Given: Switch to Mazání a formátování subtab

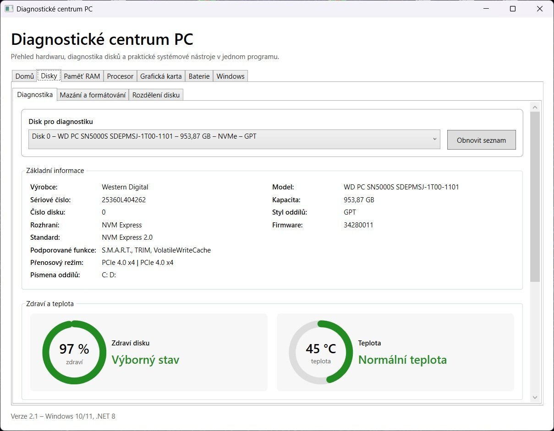Looking at the screenshot, I should click(x=93, y=95).
